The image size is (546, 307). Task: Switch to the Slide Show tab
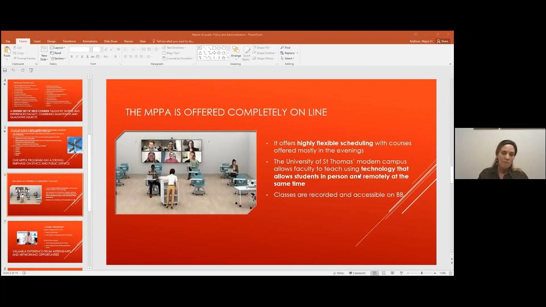pos(110,41)
